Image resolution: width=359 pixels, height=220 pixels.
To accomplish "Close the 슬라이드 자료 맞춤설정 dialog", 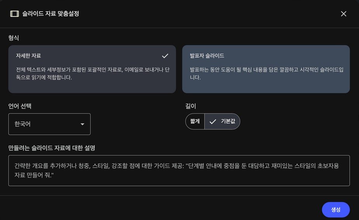I will 343,14.
